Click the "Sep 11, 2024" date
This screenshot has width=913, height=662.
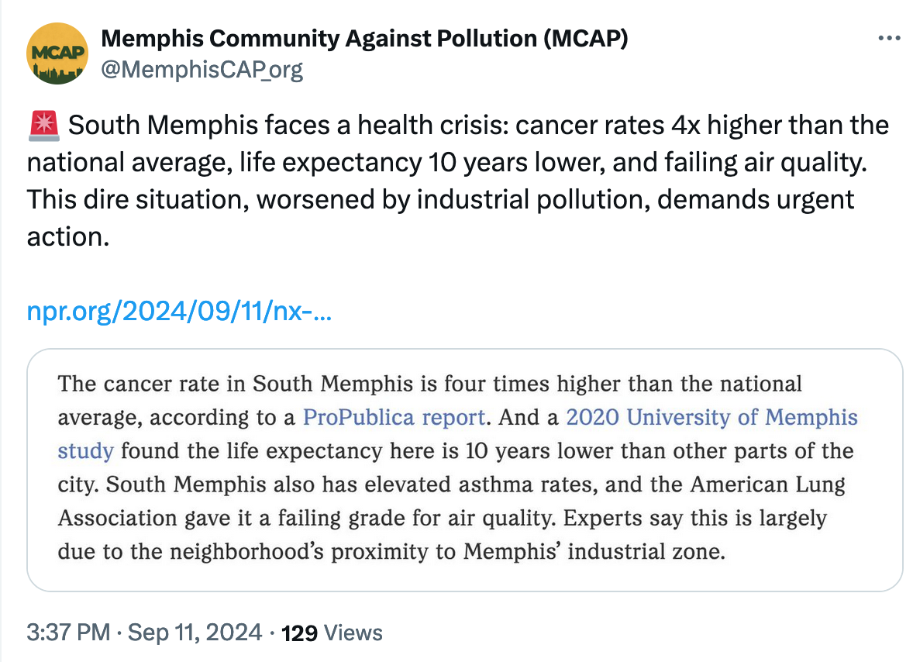195,633
